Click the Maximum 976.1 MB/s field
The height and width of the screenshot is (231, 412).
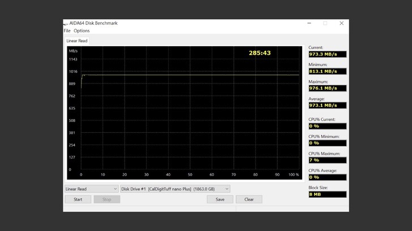327,88
